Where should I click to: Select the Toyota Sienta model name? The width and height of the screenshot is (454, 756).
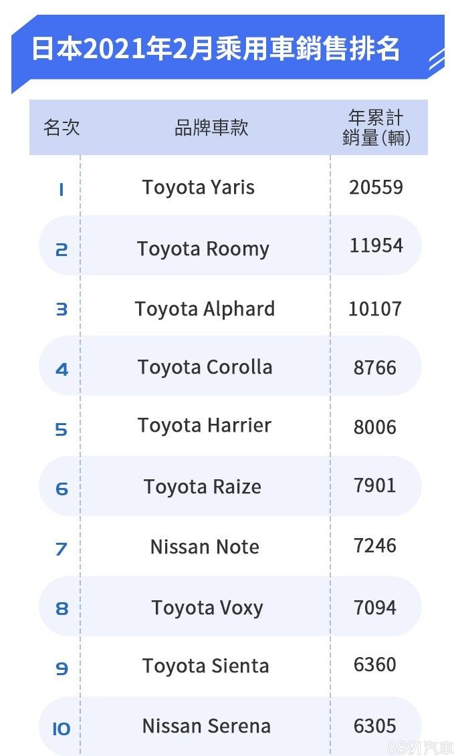tap(206, 666)
